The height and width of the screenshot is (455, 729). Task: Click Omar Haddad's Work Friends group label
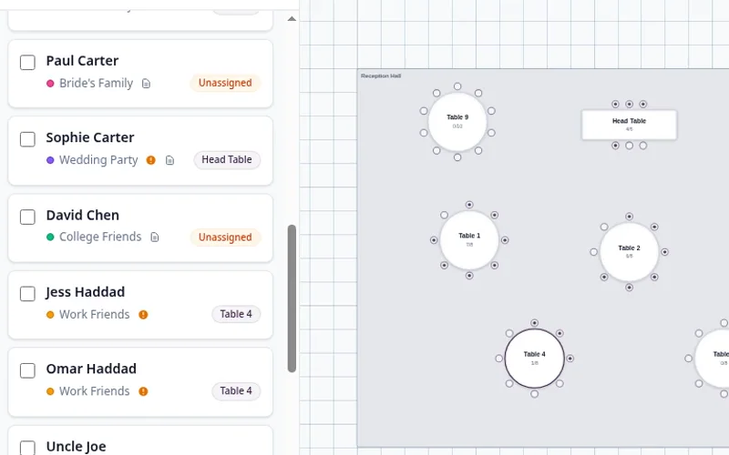point(95,391)
